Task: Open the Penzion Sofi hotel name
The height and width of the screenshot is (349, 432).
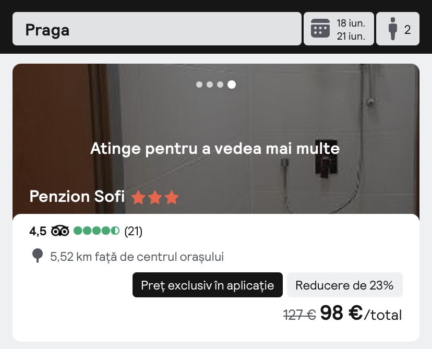Action: 77,197
